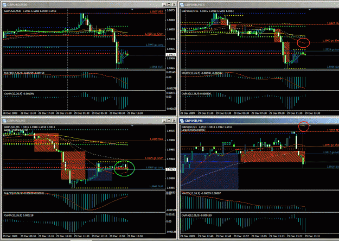Click the '1.5865 SUP' label in M5 chart
Viewport: 339px width, 241px height.
pos(156,186)
